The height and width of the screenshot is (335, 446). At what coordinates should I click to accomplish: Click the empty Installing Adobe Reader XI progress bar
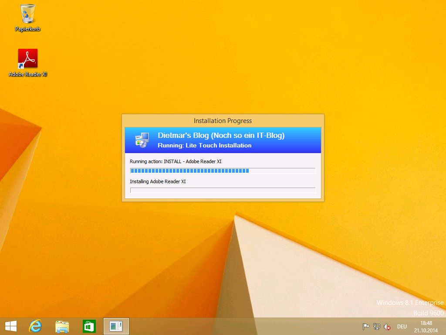[x=223, y=190]
